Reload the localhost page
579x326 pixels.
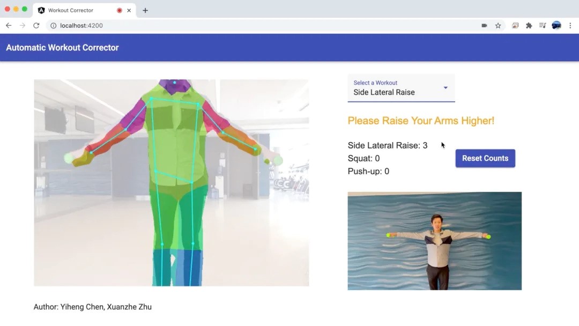(x=36, y=25)
